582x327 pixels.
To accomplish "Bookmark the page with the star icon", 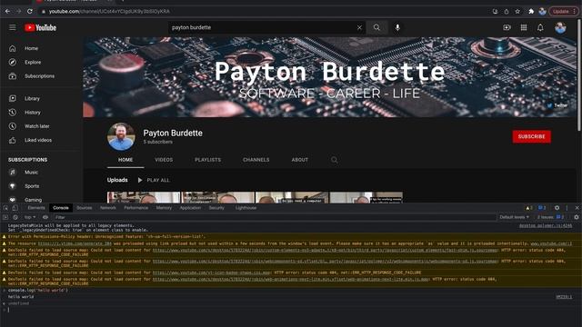I will click(x=517, y=12).
